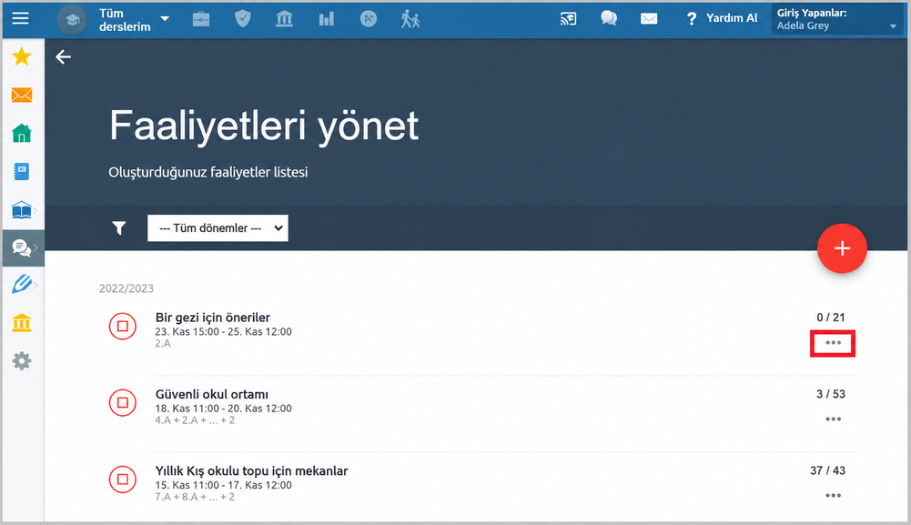This screenshot has height=525, width=911.
Task: Expand the Adela Grey user account dropdown
Action: click(837, 19)
